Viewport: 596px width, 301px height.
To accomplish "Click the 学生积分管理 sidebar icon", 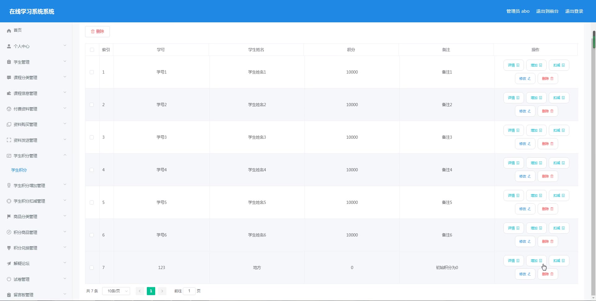I will pyautogui.click(x=9, y=156).
